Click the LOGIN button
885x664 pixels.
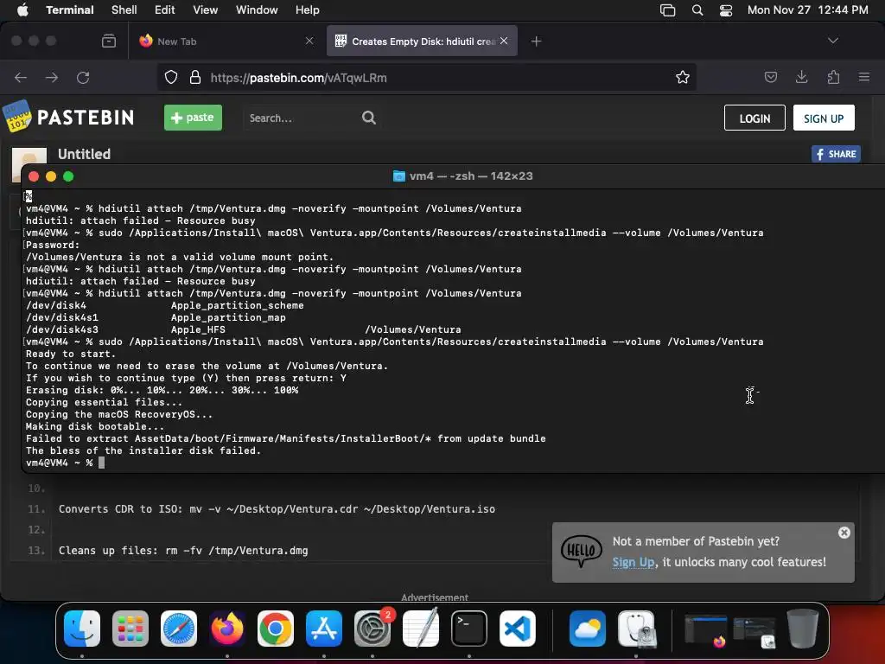(754, 118)
